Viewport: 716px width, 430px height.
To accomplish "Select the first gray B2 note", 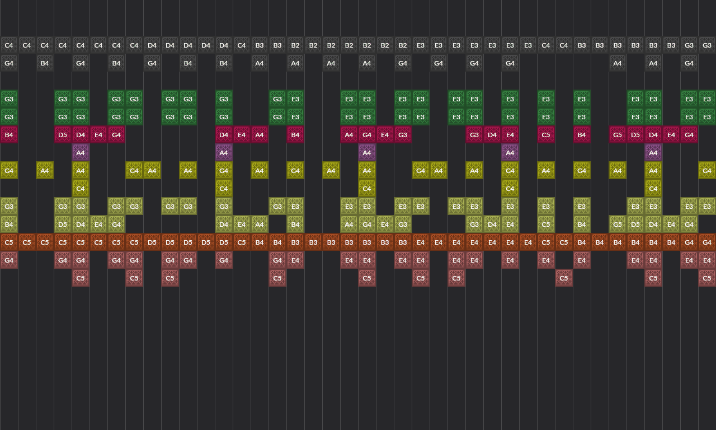I will [x=295, y=45].
